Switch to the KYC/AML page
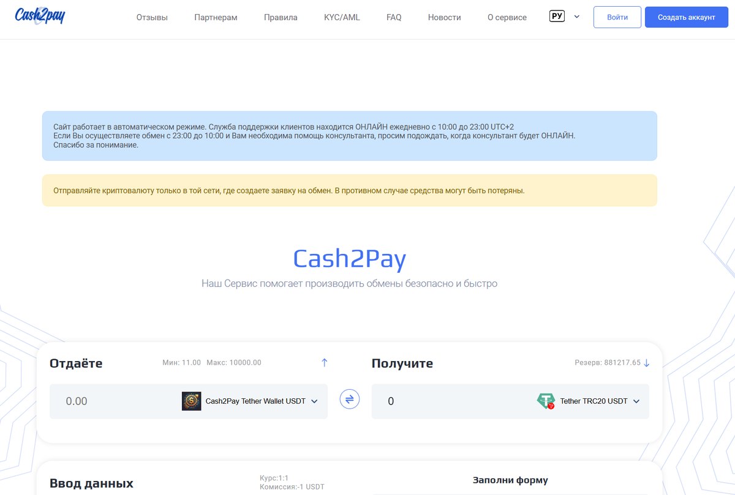The image size is (735, 495). (341, 17)
